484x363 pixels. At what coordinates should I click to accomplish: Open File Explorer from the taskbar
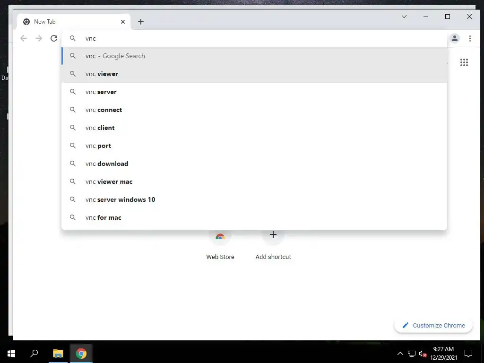(x=58, y=354)
